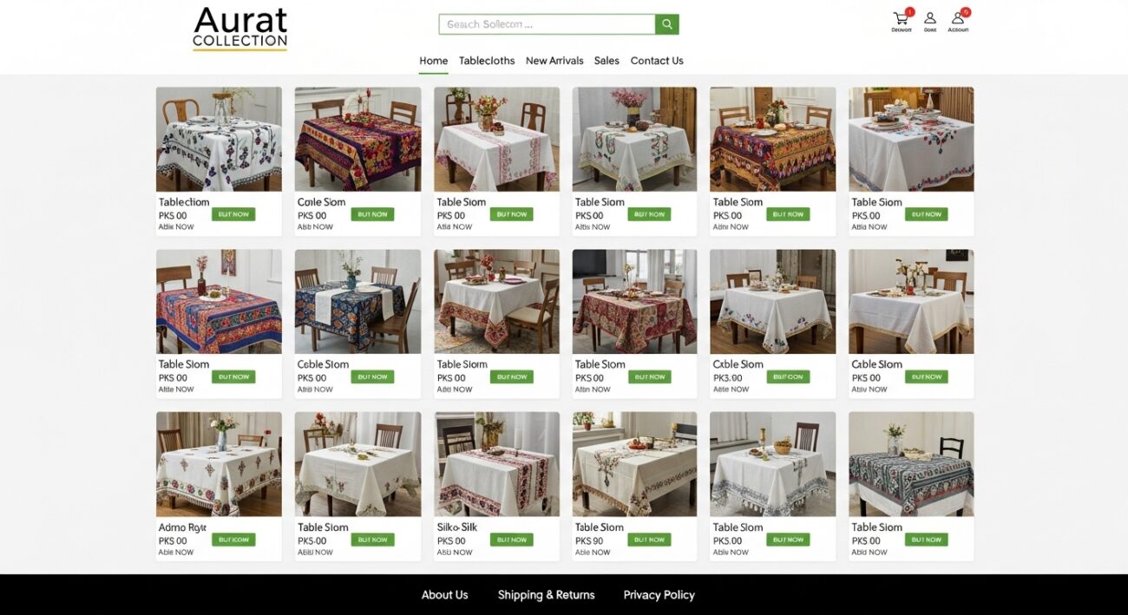Viewport: 1128px width, 615px height.
Task: Open Privacy Policy footer link
Action: [x=659, y=595]
